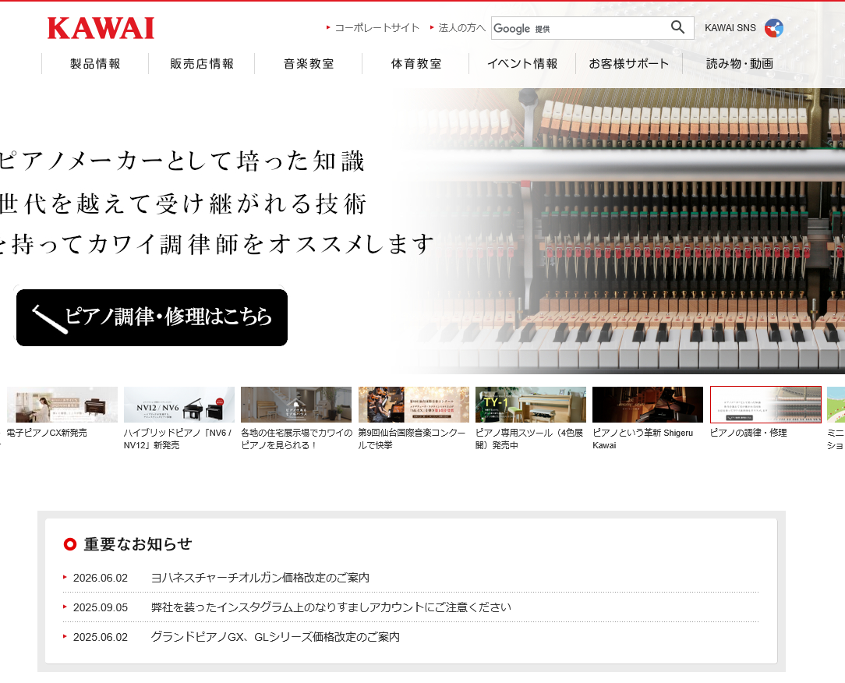Click the 2025.06.02 date entry
This screenshot has height=683, width=845.
(101, 637)
